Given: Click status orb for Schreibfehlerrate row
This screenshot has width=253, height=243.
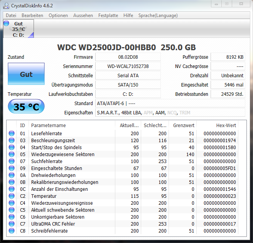Looking at the screenshot, I should (12, 231).
